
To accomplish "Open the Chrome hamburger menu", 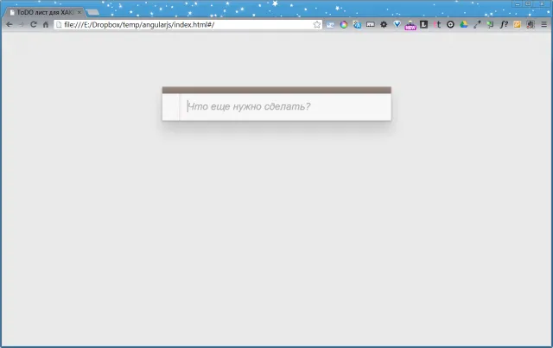I will tap(543, 25).
